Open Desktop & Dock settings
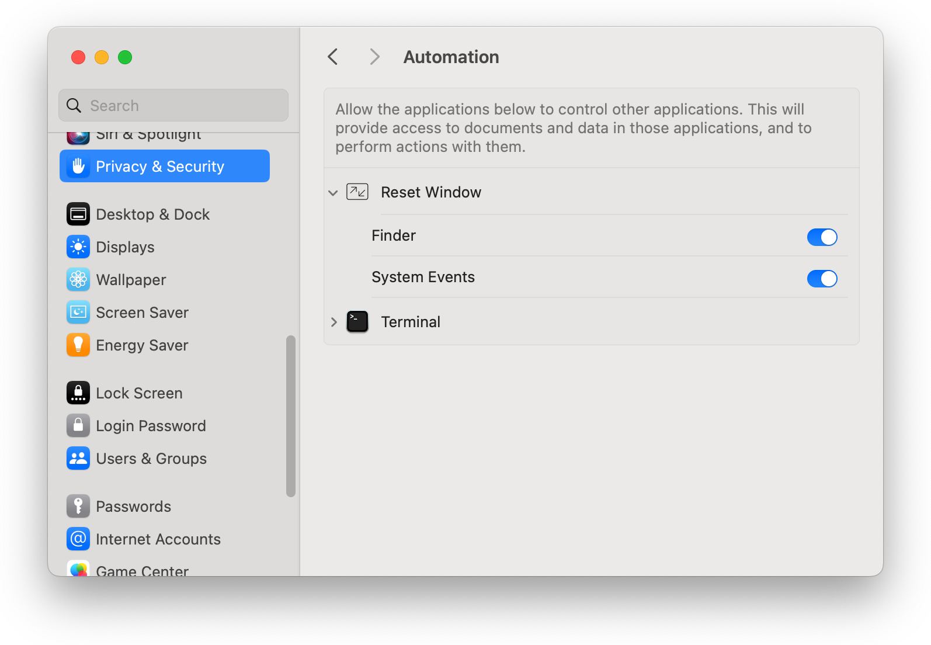Viewport: 931px width, 645px height. click(165, 214)
